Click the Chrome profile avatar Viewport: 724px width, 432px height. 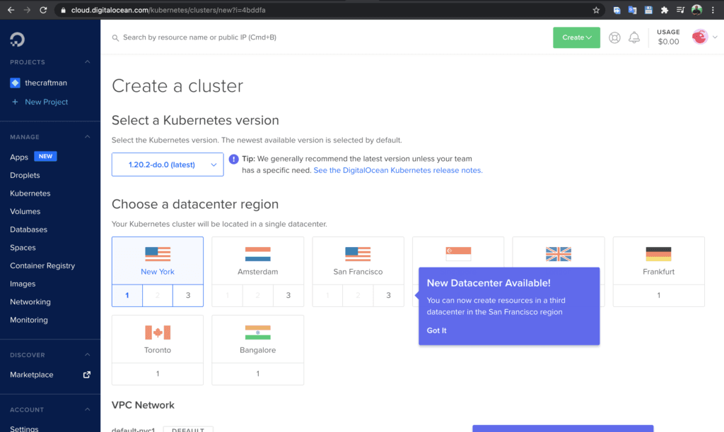click(x=696, y=10)
